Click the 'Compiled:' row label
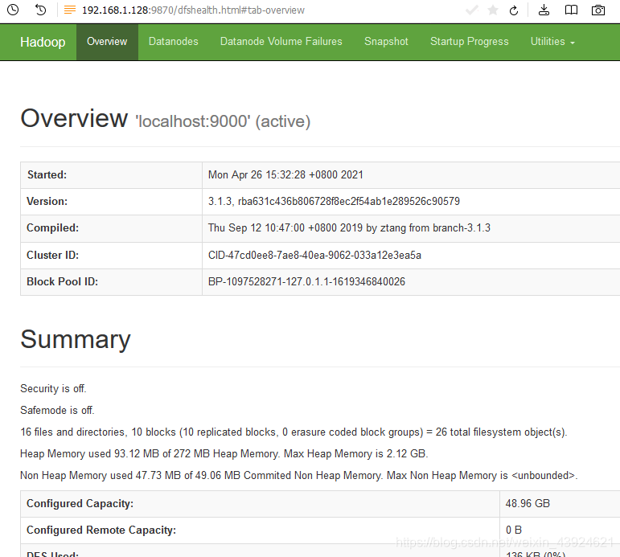Screen dimensions: 620x557 (52, 227)
